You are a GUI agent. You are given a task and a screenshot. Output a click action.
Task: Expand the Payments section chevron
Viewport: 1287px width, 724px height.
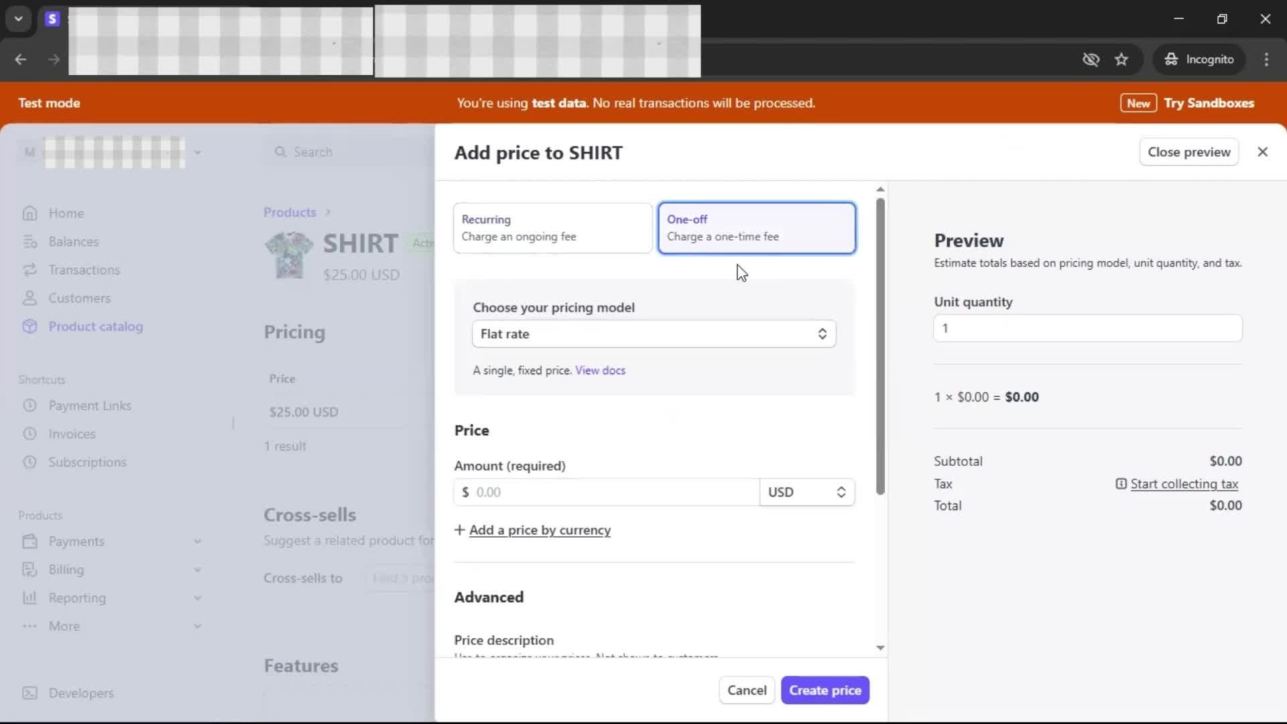pos(197,541)
